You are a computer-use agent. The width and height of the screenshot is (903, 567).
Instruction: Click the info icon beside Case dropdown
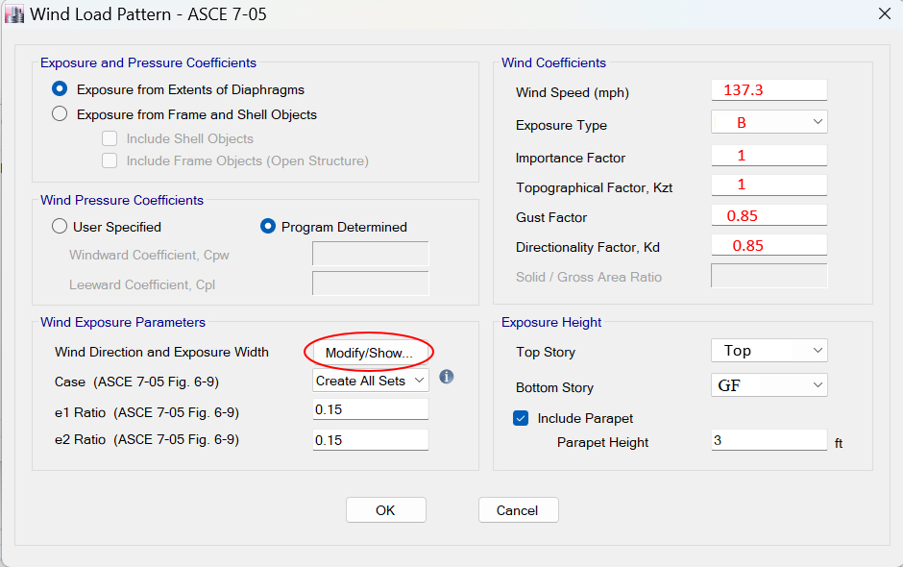446,377
